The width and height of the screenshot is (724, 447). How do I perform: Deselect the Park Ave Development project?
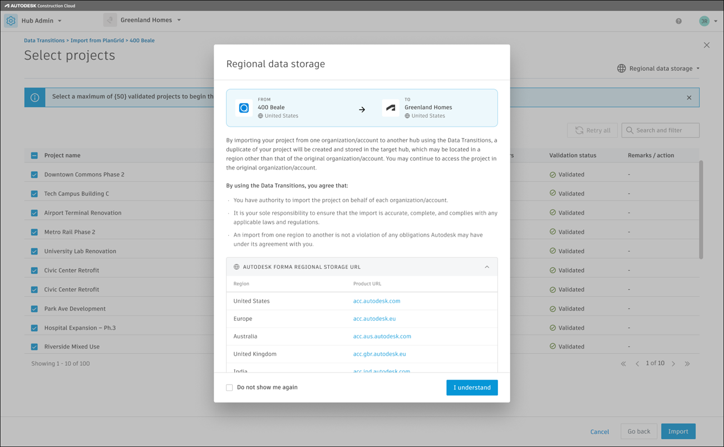coord(35,308)
